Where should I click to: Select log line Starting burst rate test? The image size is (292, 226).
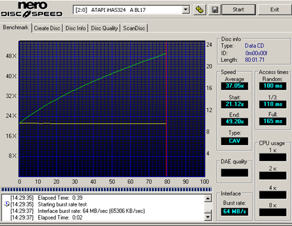click(48, 204)
